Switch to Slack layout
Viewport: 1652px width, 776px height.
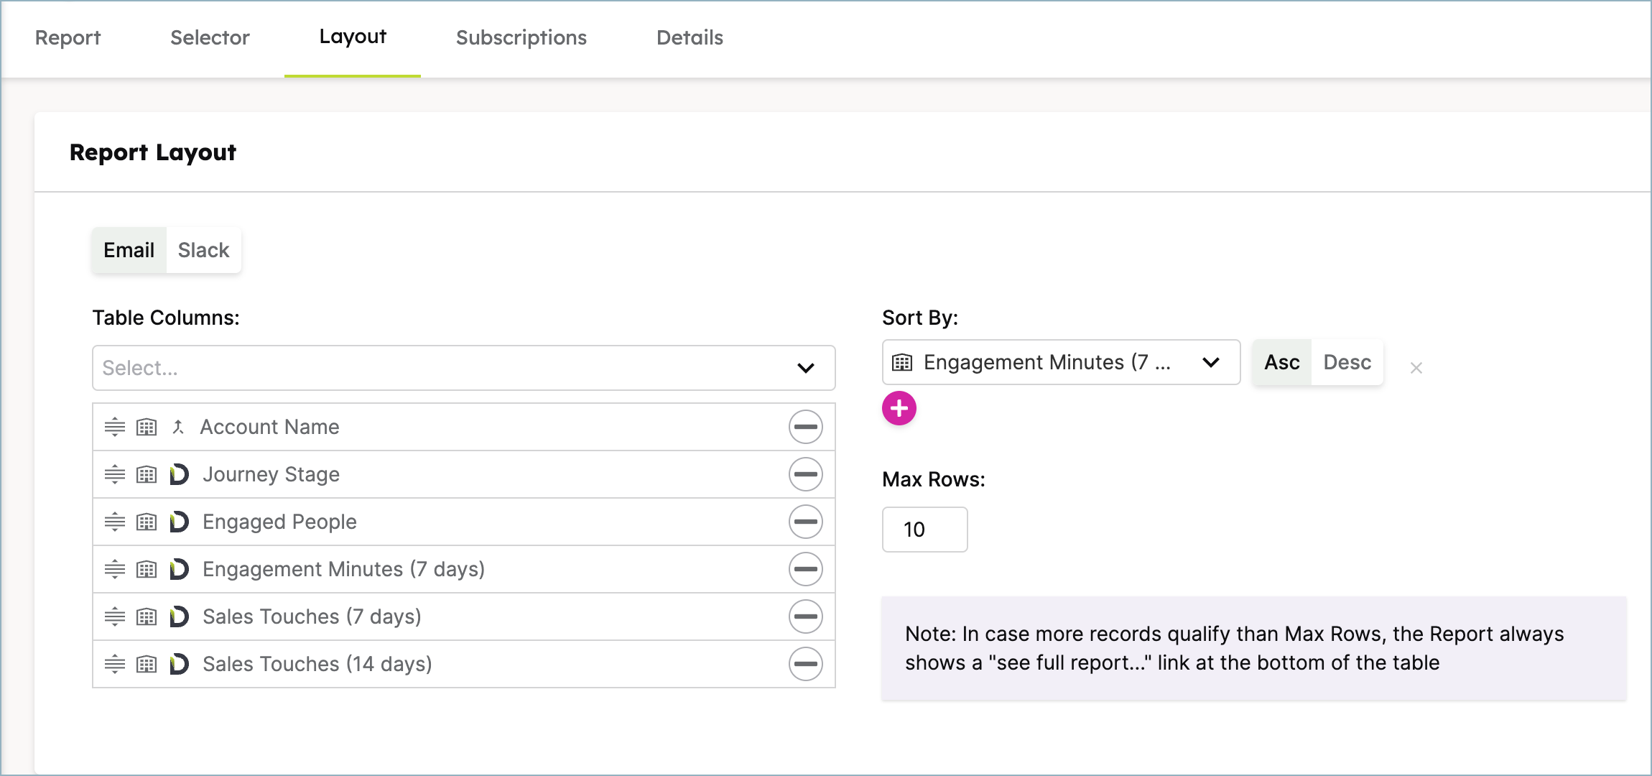[x=204, y=250]
